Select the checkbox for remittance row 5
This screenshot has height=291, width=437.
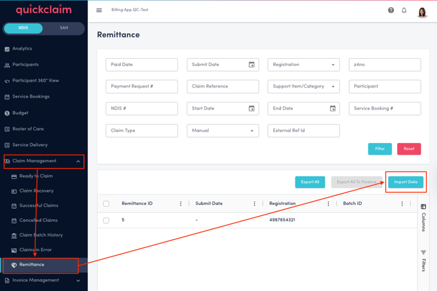(x=106, y=221)
